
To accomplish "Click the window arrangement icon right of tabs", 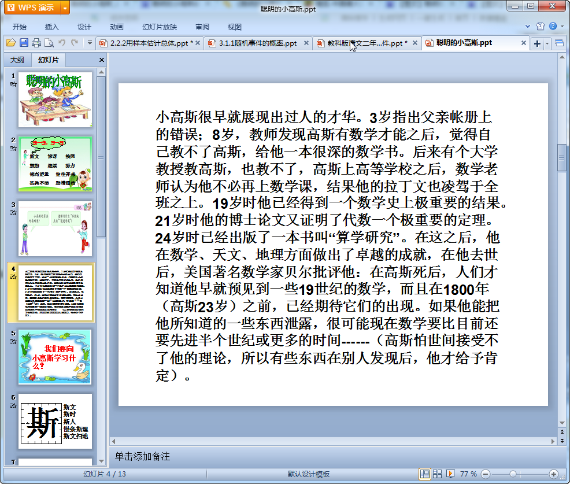I will pyautogui.click(x=560, y=43).
